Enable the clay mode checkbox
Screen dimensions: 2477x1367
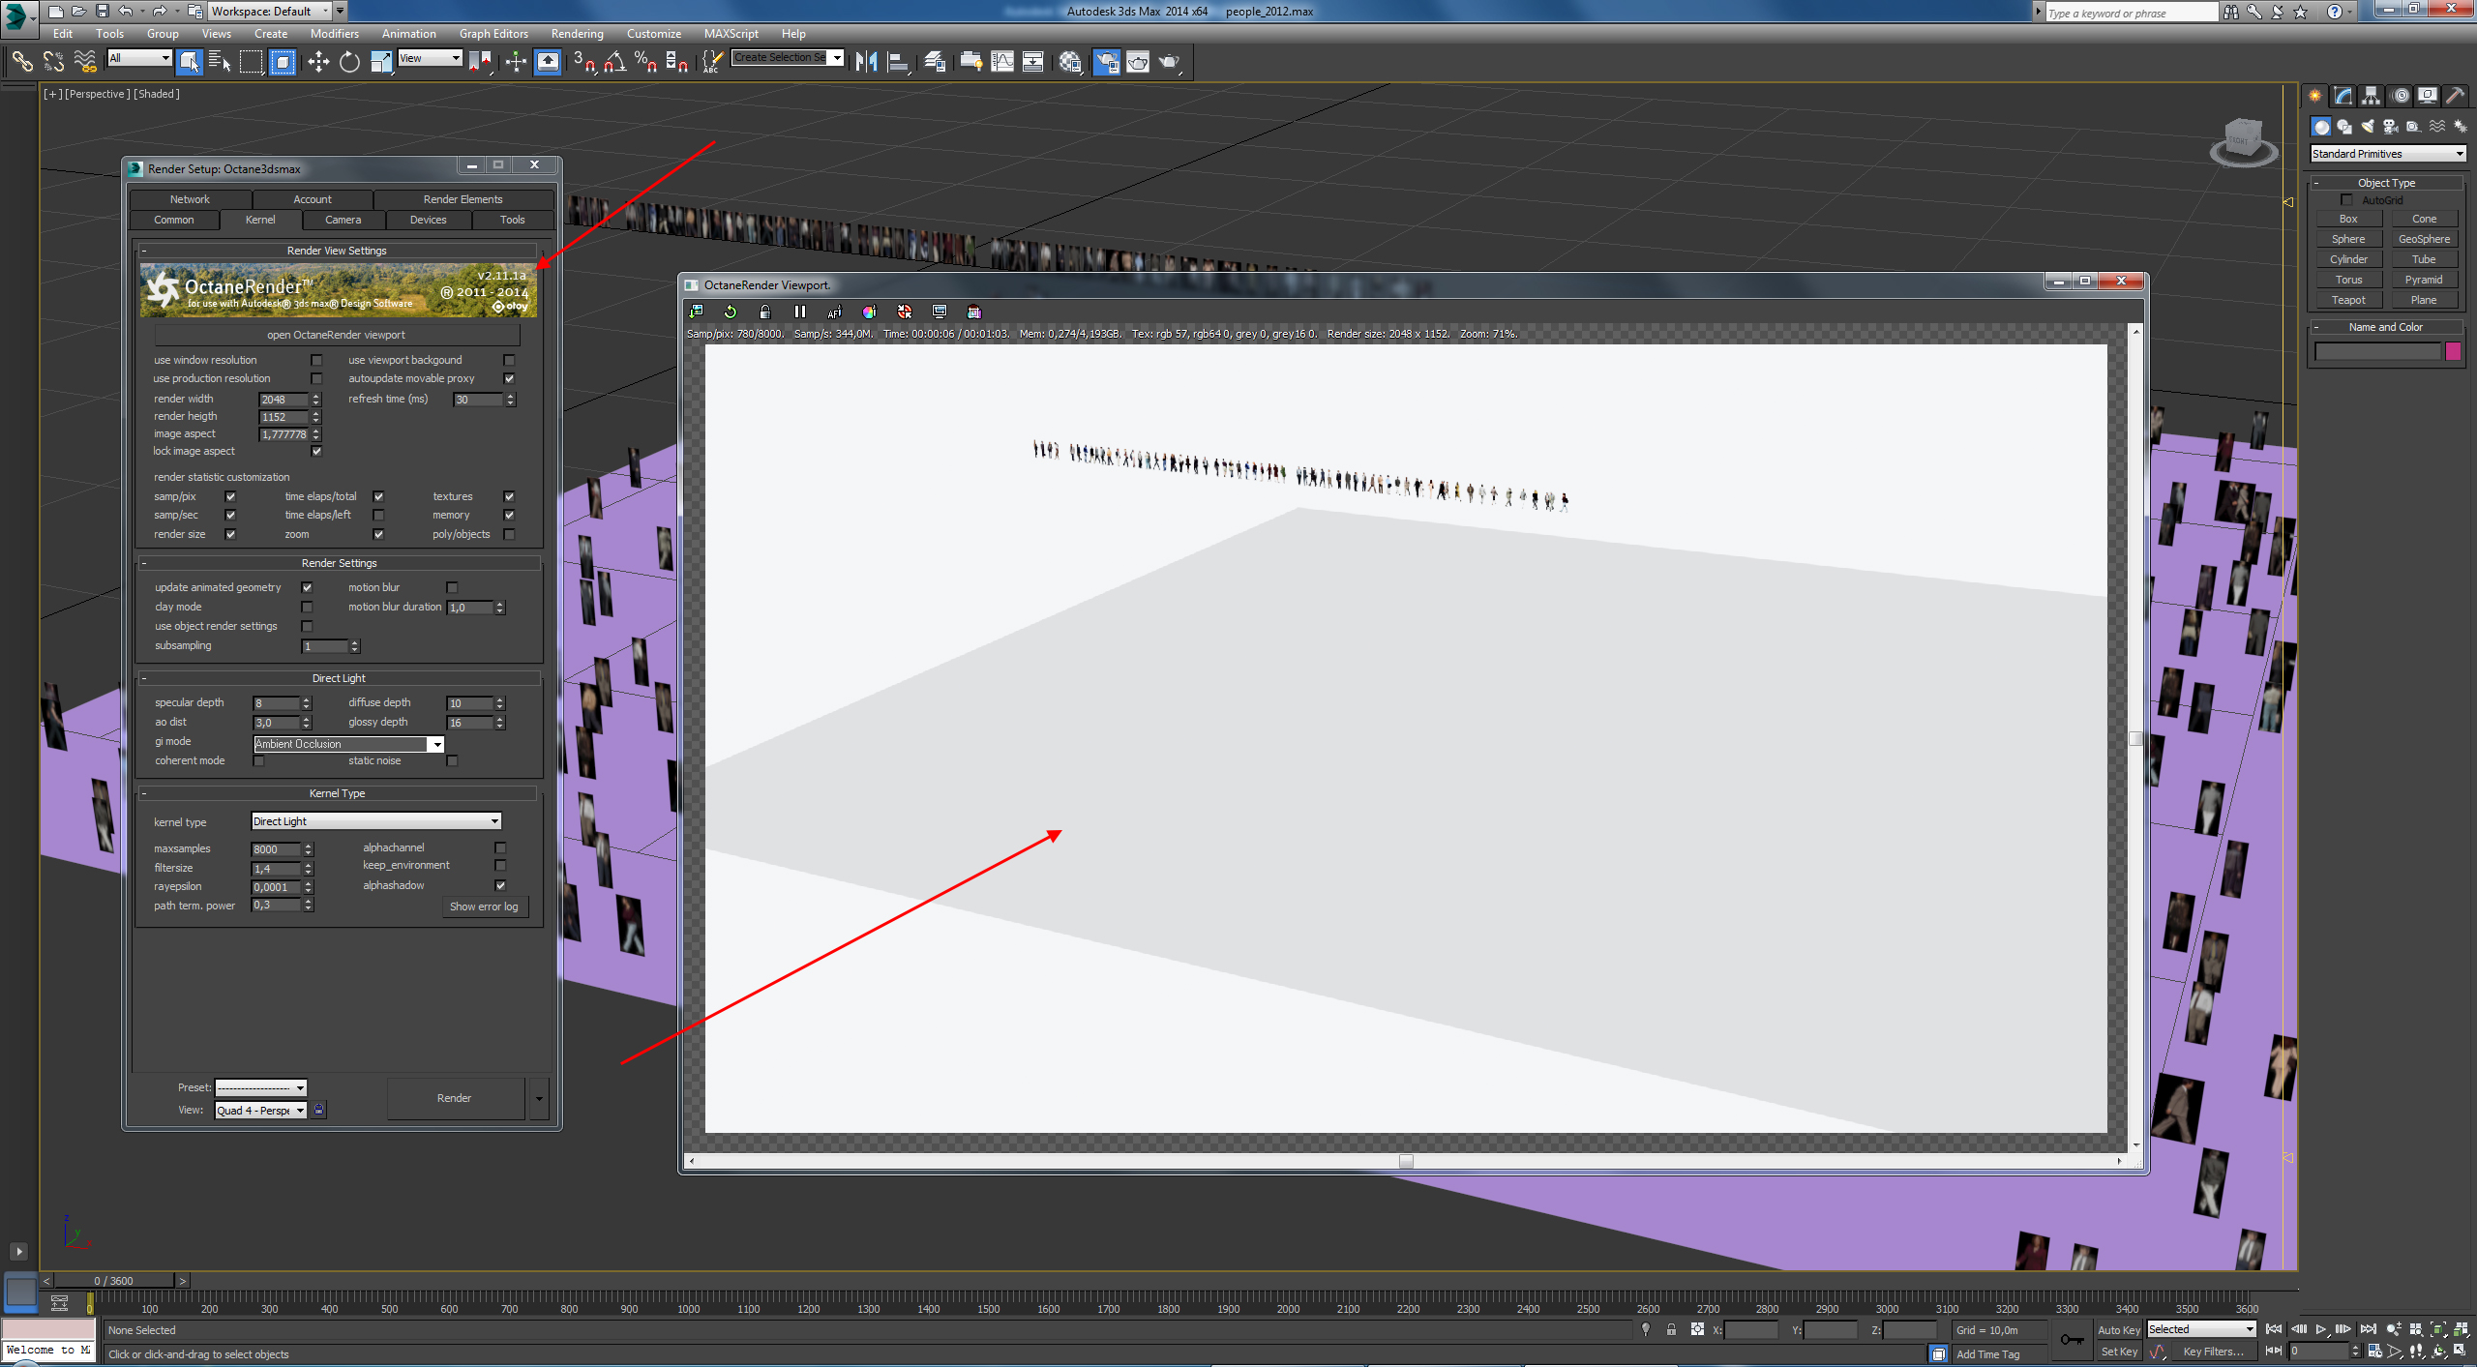[x=307, y=607]
